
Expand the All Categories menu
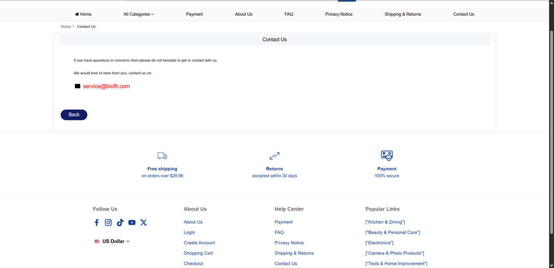[139, 14]
